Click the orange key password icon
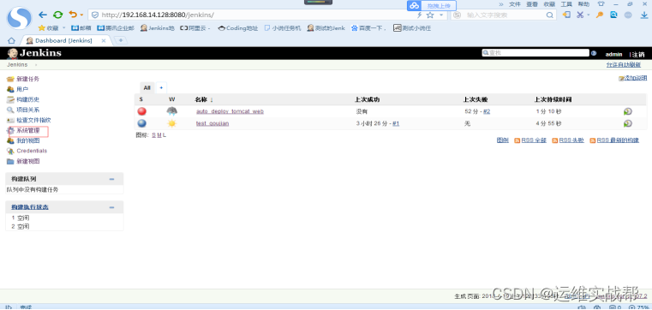The height and width of the screenshot is (310, 652). pos(599,15)
